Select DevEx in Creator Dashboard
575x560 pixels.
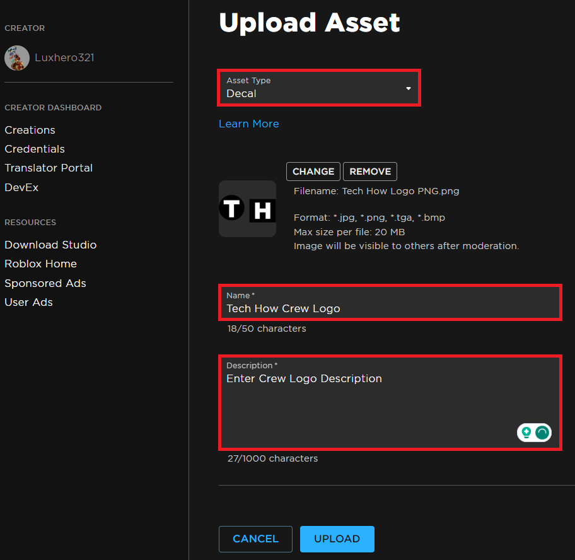click(x=21, y=187)
